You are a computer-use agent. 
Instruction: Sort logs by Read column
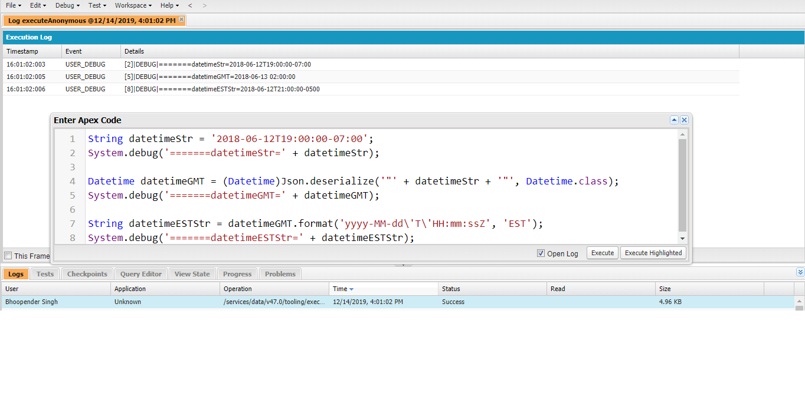(x=601, y=289)
